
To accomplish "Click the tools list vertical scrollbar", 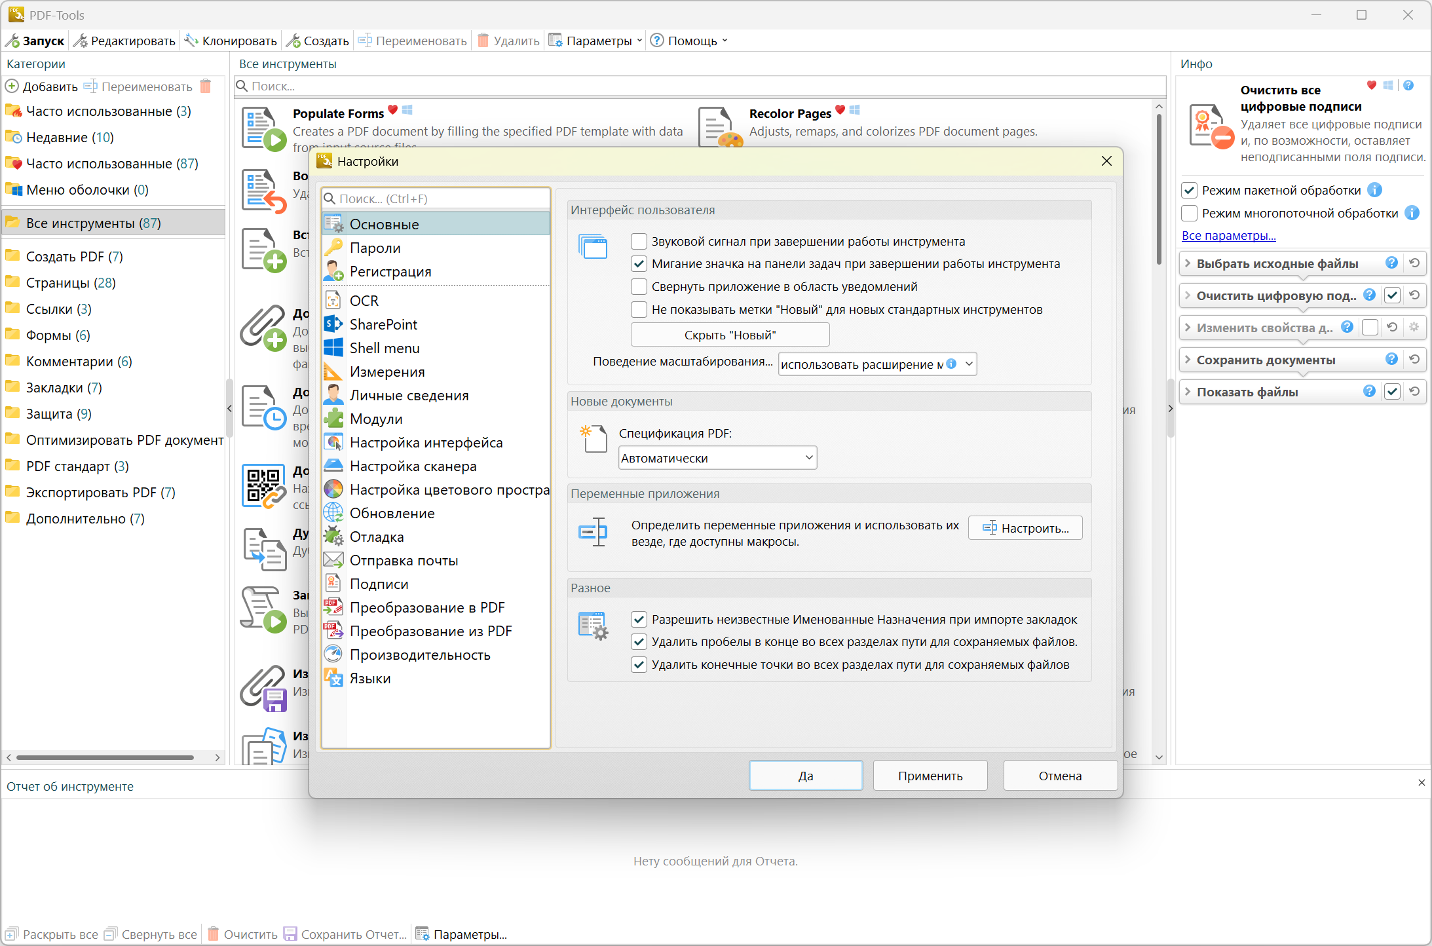I will point(1159,190).
